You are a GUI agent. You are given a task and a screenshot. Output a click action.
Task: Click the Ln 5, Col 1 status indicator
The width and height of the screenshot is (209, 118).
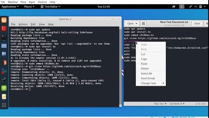201,104
